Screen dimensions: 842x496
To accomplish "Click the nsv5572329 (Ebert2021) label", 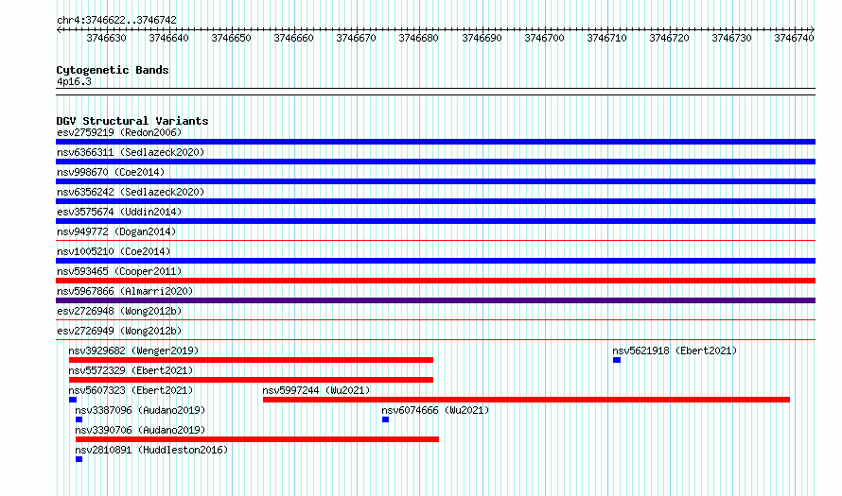I will pyautogui.click(x=131, y=370).
